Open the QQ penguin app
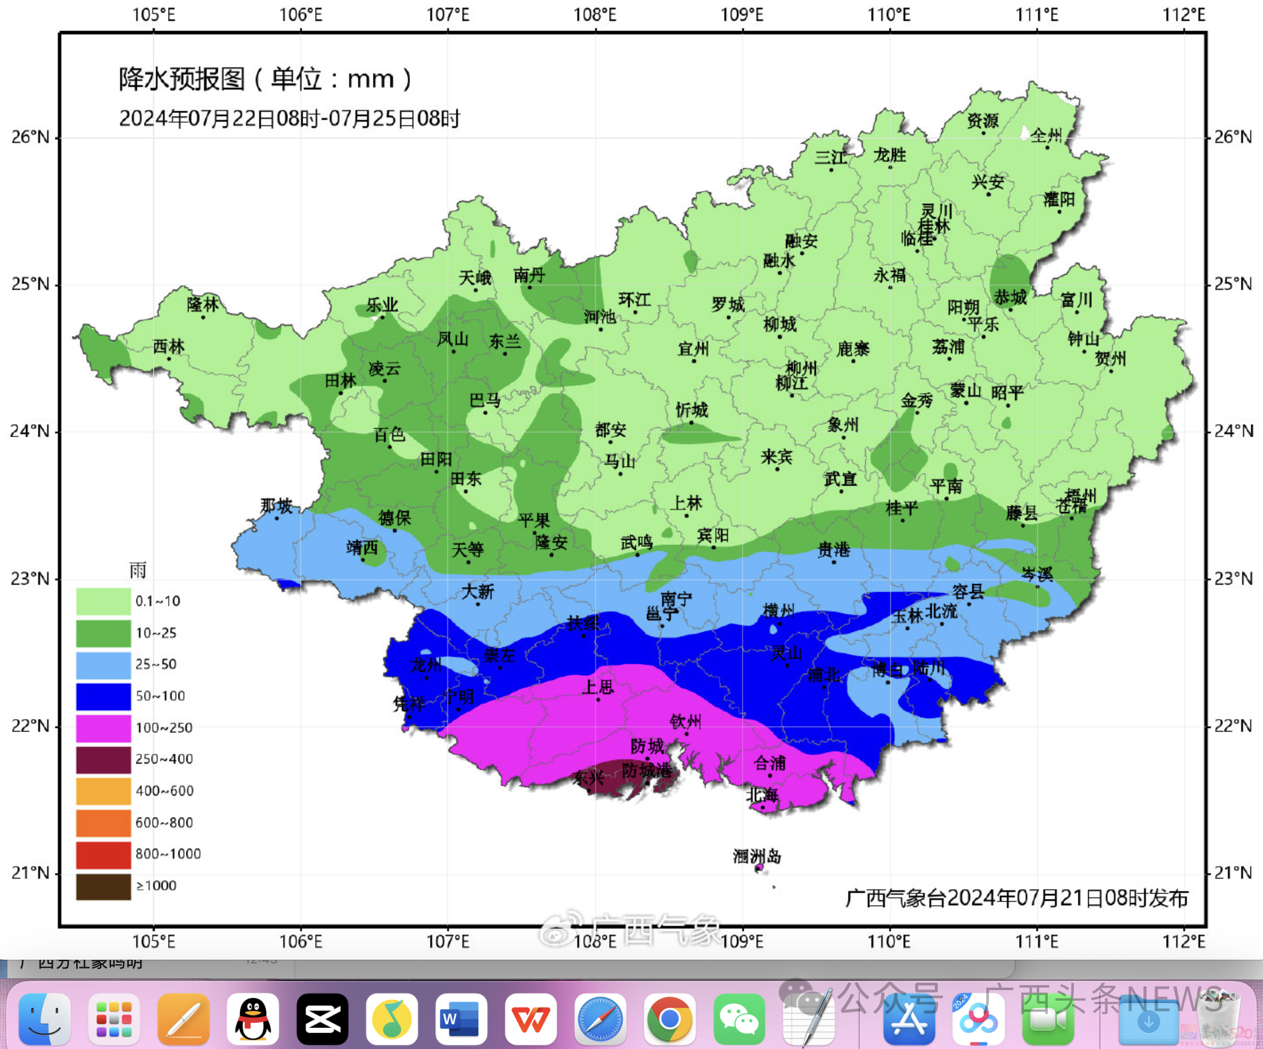Image resolution: width=1263 pixels, height=1049 pixels. point(252,1019)
